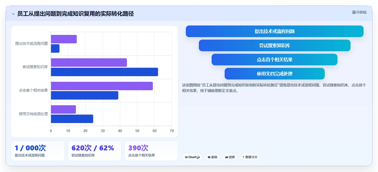The height and width of the screenshot is (172, 378).
Task: Click the 390次 value on its stat card
Action: pos(138,148)
